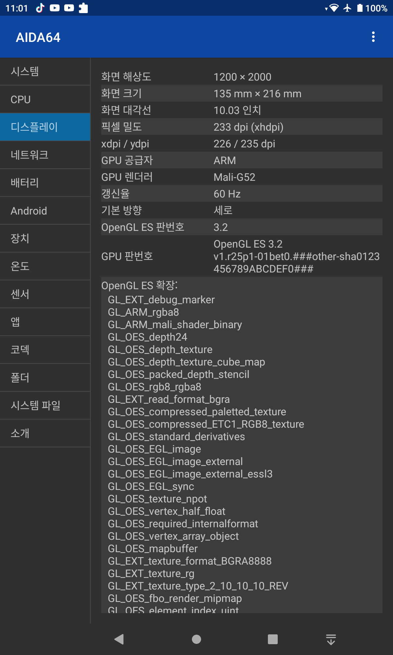Open the 온도 section
Viewport: 393px width, 655px height.
(x=45, y=266)
